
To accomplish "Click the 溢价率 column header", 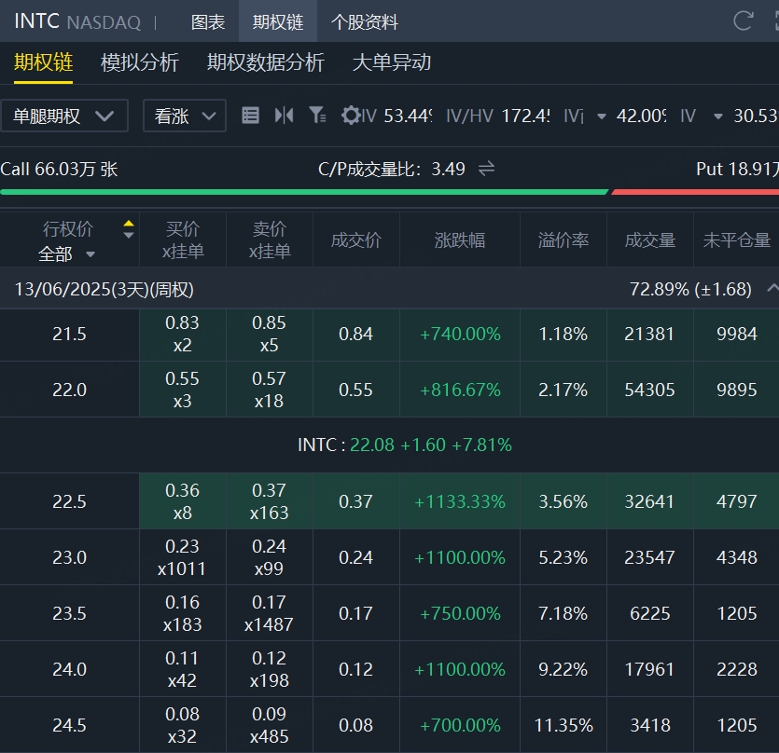I will [563, 240].
